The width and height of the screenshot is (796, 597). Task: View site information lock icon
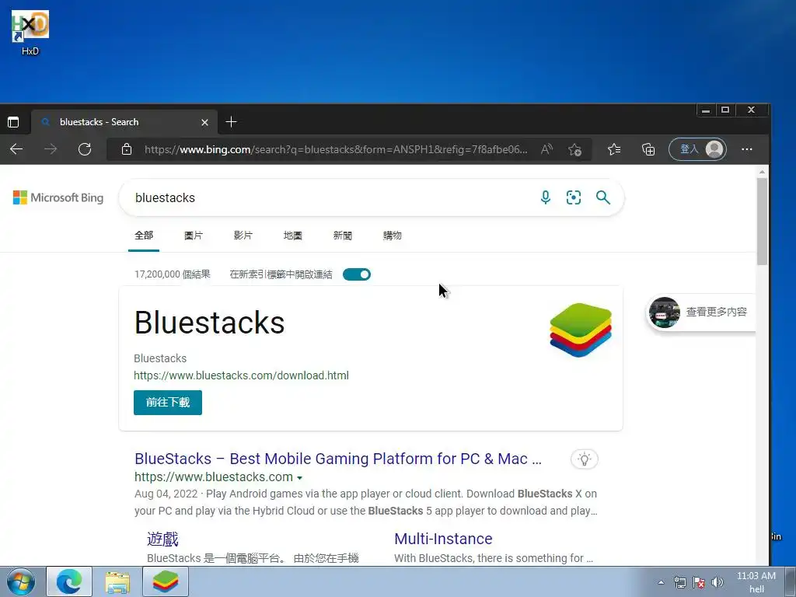127,149
